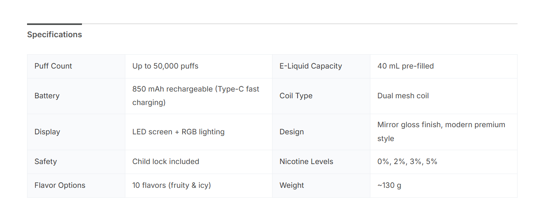
Task: Click the 'Dual mesh coil' value
Action: (403, 96)
